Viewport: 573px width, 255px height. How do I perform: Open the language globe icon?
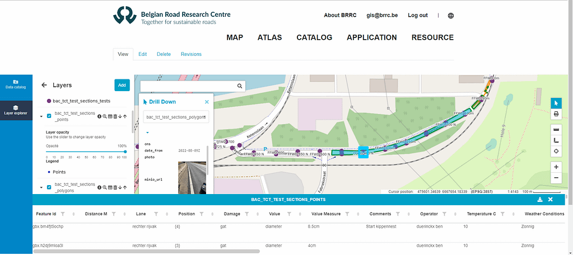(x=451, y=16)
